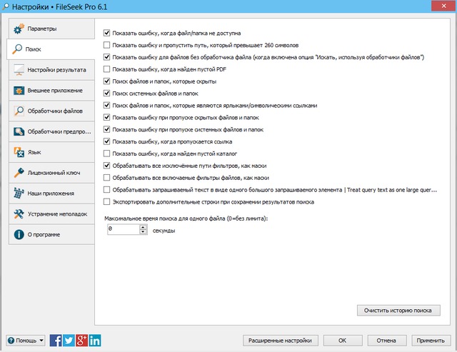
Task: Open the Внешнее приложение tab
Action: 51,91
